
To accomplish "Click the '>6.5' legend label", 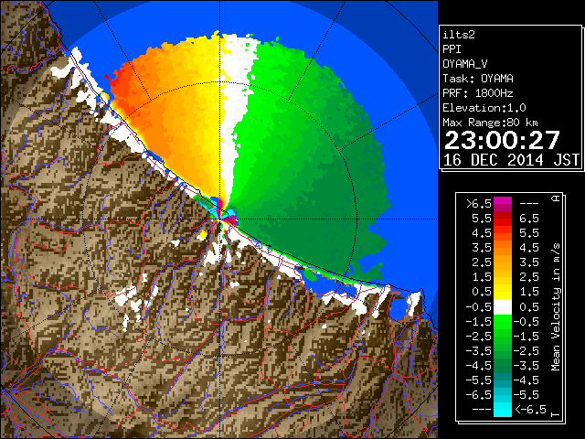I will coord(479,204).
